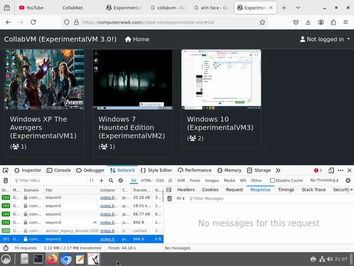Open network settings gear icon
Viewport: 354px width, 266px height.
tap(348, 180)
